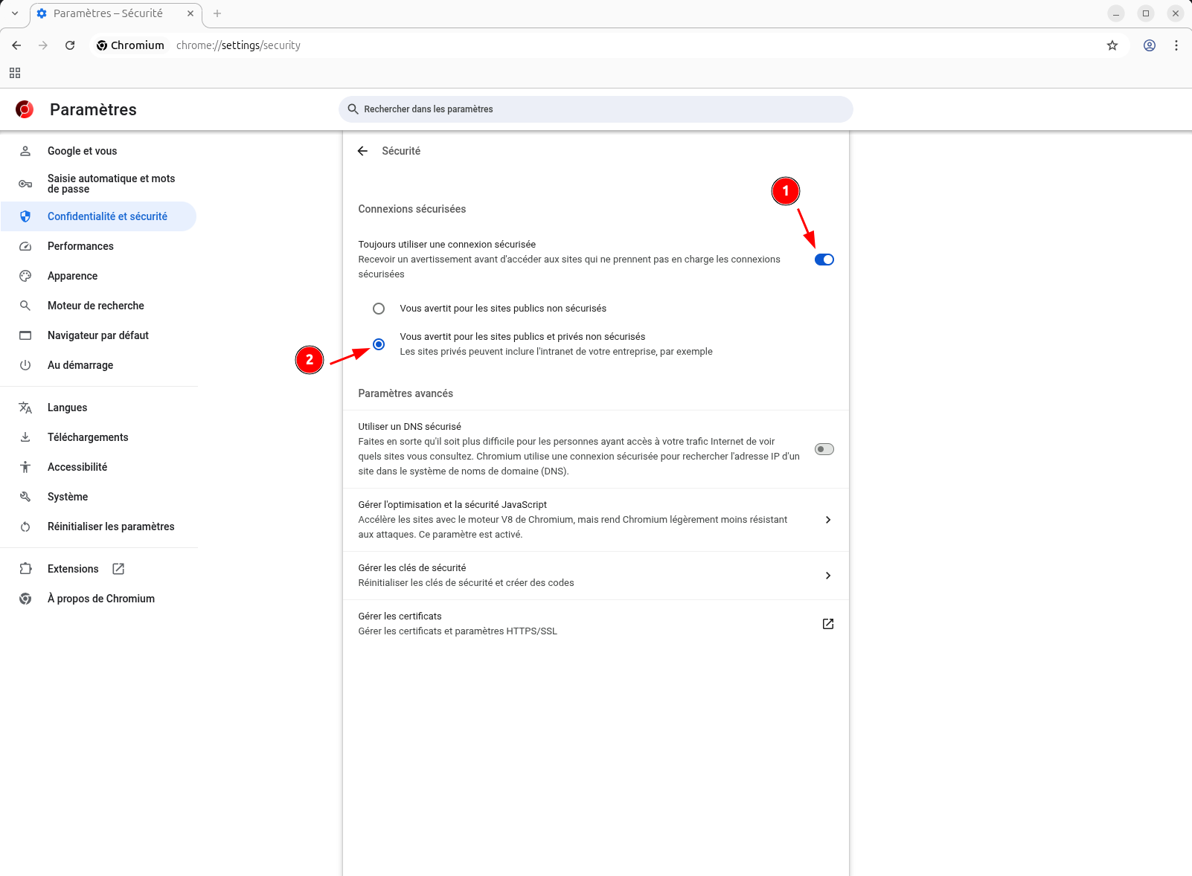Open the Chromium profile avatar icon
Viewport: 1192px width, 876px height.
coord(1150,45)
